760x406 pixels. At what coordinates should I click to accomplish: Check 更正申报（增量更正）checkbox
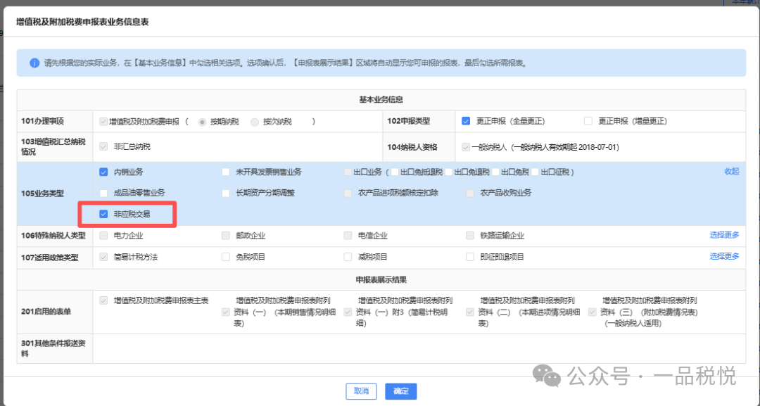(x=588, y=121)
